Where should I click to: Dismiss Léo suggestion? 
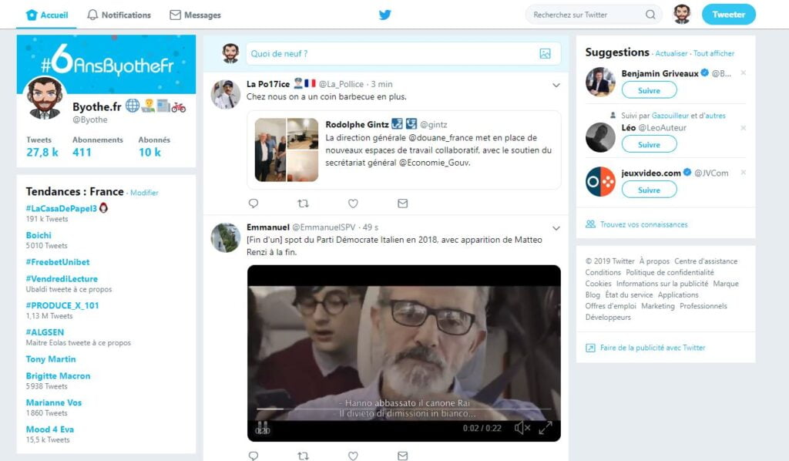tap(744, 128)
